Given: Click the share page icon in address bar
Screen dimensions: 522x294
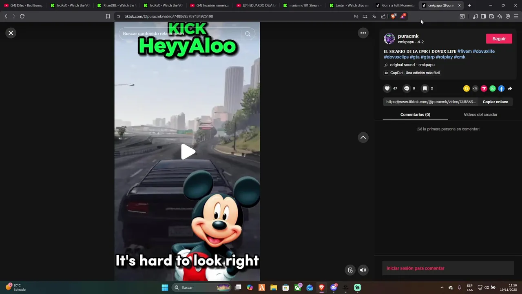Looking at the screenshot, I should coord(383,16).
